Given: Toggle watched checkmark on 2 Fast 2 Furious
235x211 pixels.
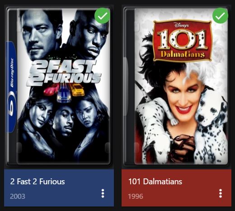Looking at the screenshot, I should [x=102, y=16].
